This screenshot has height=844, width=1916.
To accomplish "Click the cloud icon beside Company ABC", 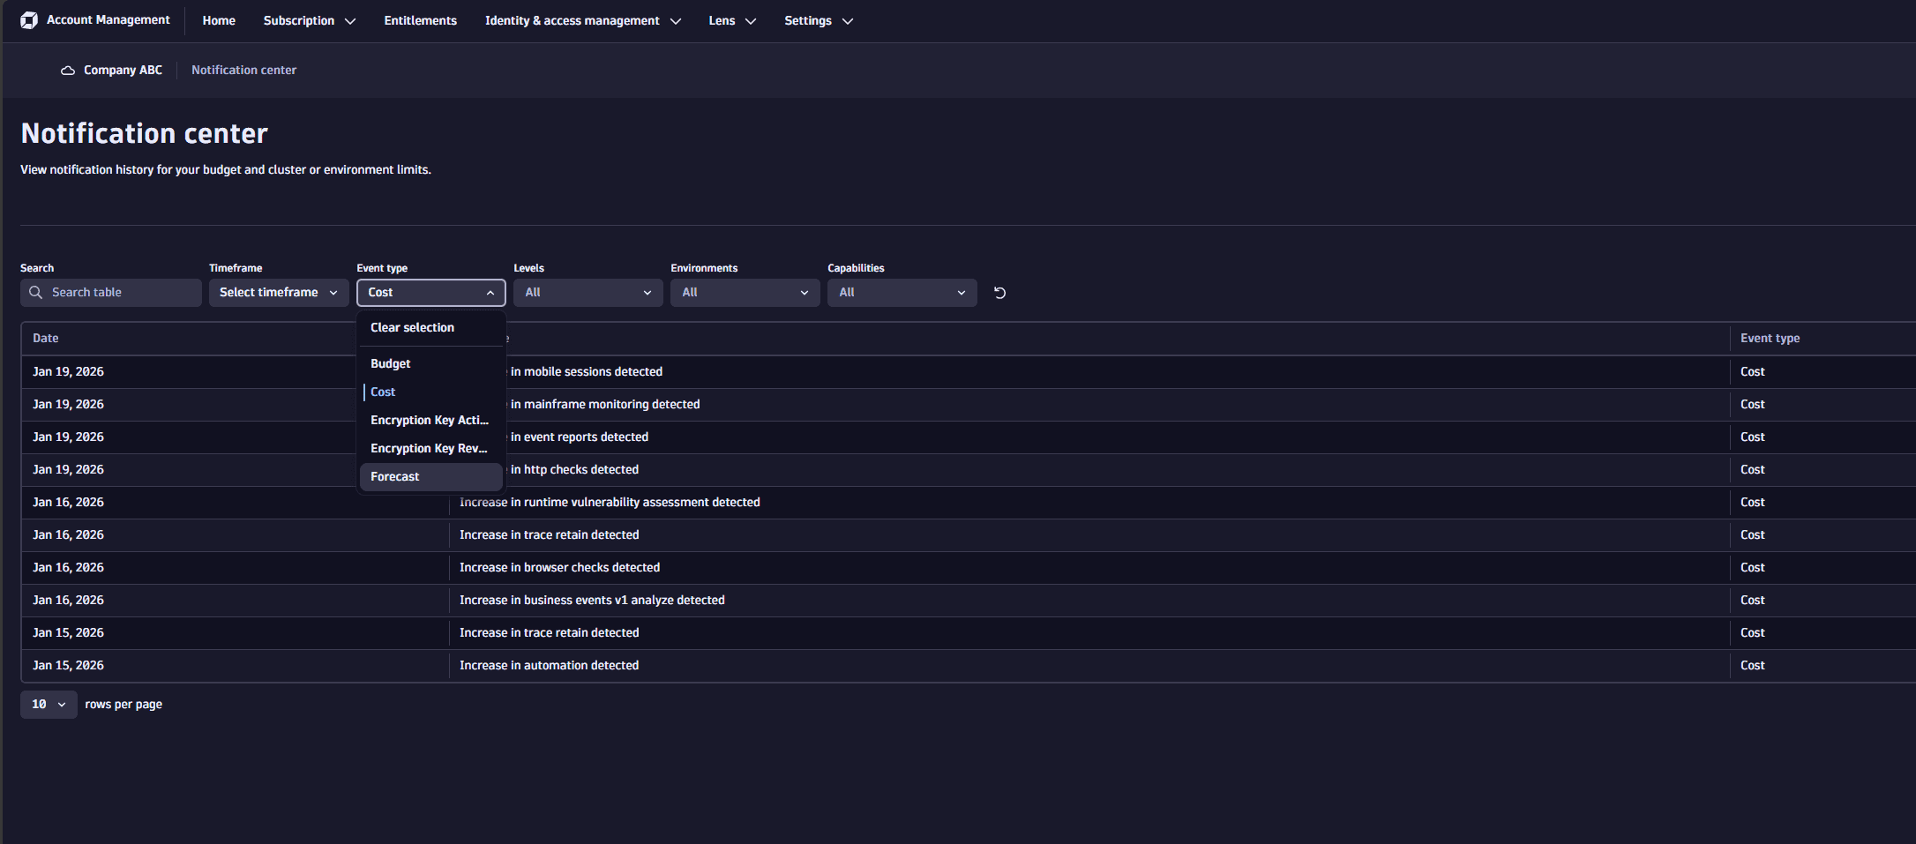I will pos(66,70).
